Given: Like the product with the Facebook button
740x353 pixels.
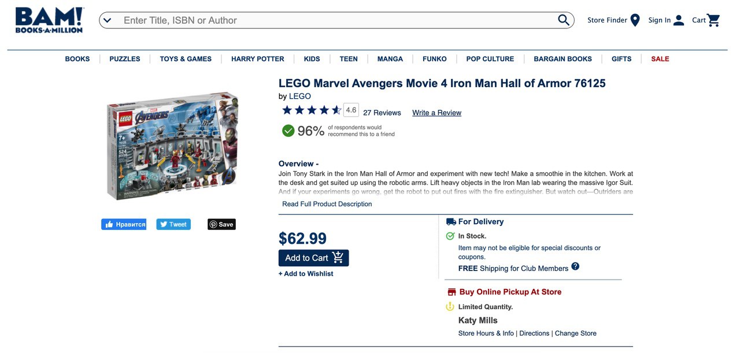Looking at the screenshot, I should [x=124, y=224].
